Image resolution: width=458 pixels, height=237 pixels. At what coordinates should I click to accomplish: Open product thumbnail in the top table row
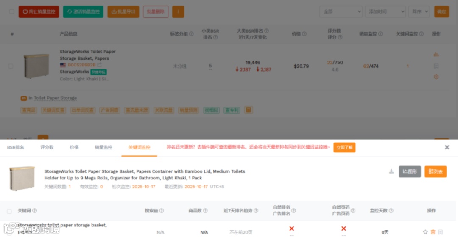pyautogui.click(x=36, y=66)
